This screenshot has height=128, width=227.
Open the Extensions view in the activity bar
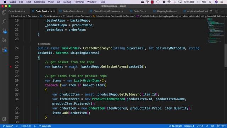tap(4, 49)
